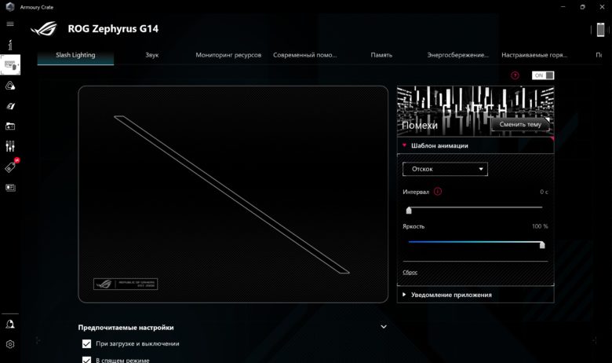Click the ROG badge on laptop lid preview
The width and height of the screenshot is (612, 363).
coord(126,284)
